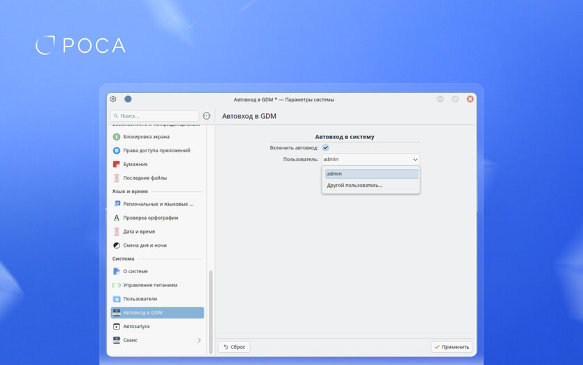Click the sidebar vertical scrollbar
Screen dimensions: 583x365
(x=211, y=306)
